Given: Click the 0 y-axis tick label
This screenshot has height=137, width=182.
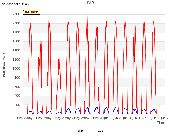Looking at the screenshot, I should [19, 114].
